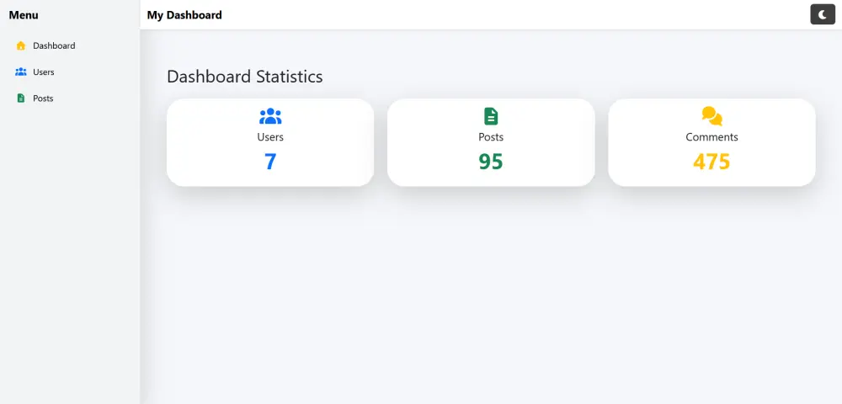Click the My Dashboard header title
This screenshot has height=404, width=842.
tap(184, 15)
